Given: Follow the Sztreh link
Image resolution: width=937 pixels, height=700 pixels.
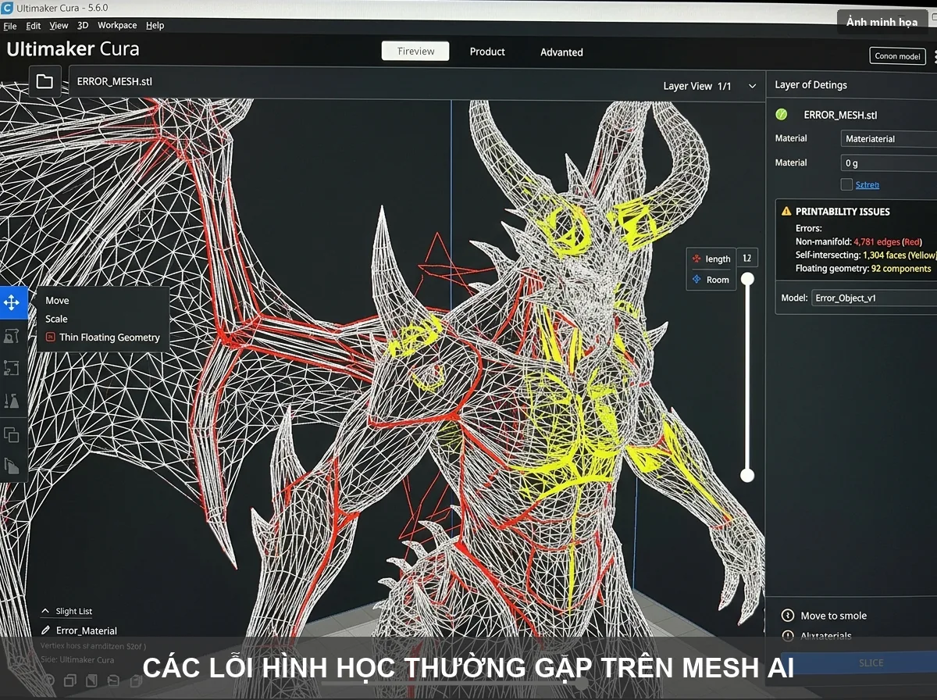Looking at the screenshot, I should 867,185.
